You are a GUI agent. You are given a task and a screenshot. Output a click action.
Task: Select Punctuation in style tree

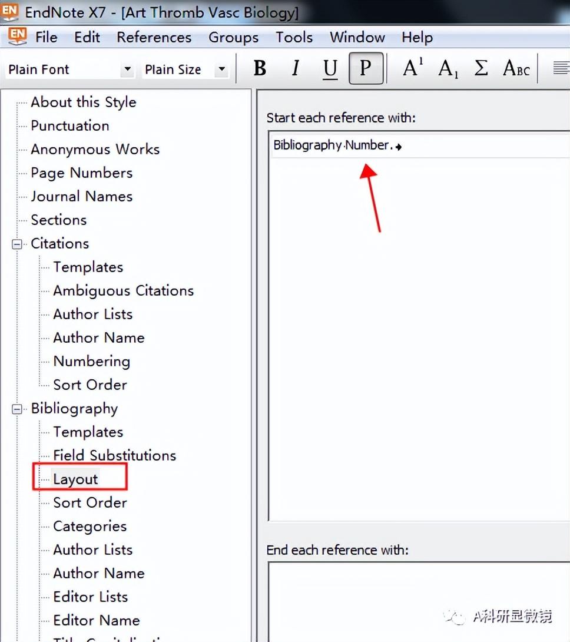[70, 125]
